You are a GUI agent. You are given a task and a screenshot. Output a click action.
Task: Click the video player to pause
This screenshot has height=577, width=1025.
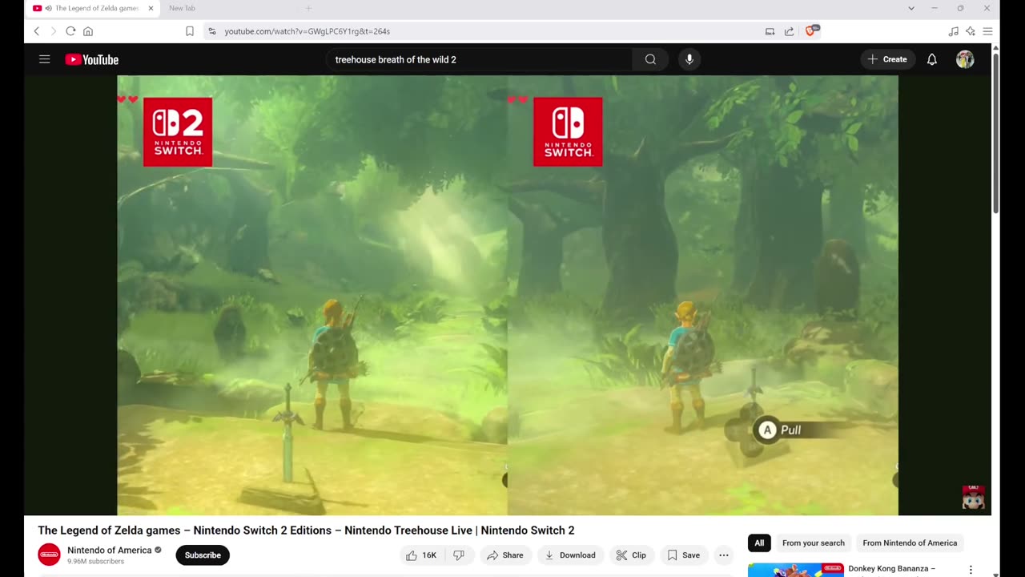pyautogui.click(x=508, y=295)
